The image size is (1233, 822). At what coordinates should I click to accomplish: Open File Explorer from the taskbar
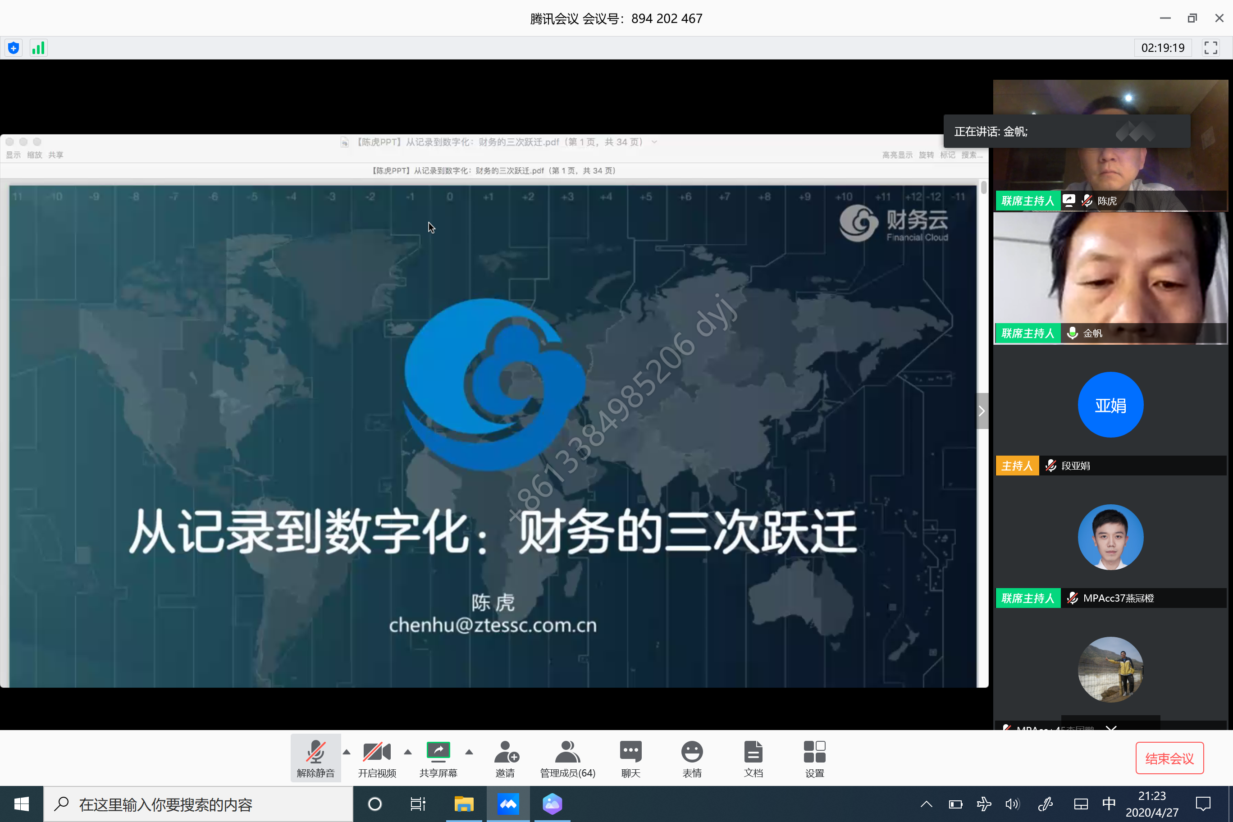tap(463, 804)
